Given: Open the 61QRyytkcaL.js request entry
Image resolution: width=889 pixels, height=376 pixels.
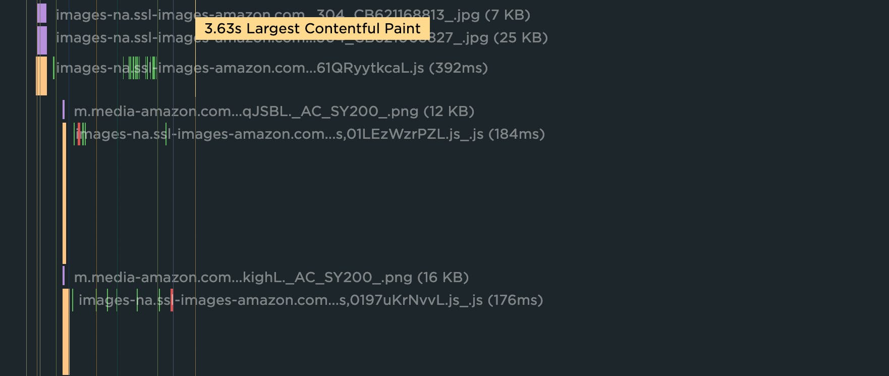Looking at the screenshot, I should point(272,68).
